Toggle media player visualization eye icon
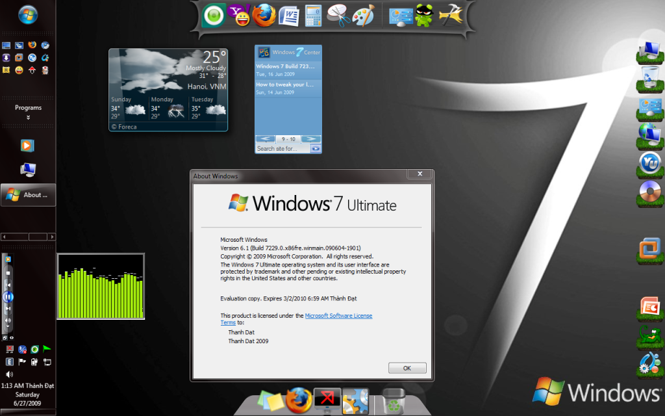The height and width of the screenshot is (416, 665). 12,338
